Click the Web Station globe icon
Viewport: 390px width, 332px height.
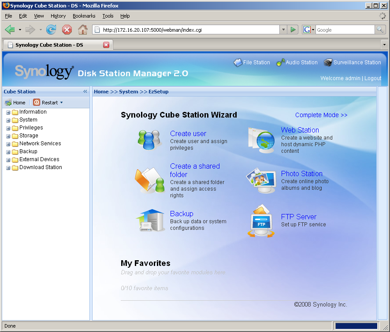pyautogui.click(x=261, y=140)
